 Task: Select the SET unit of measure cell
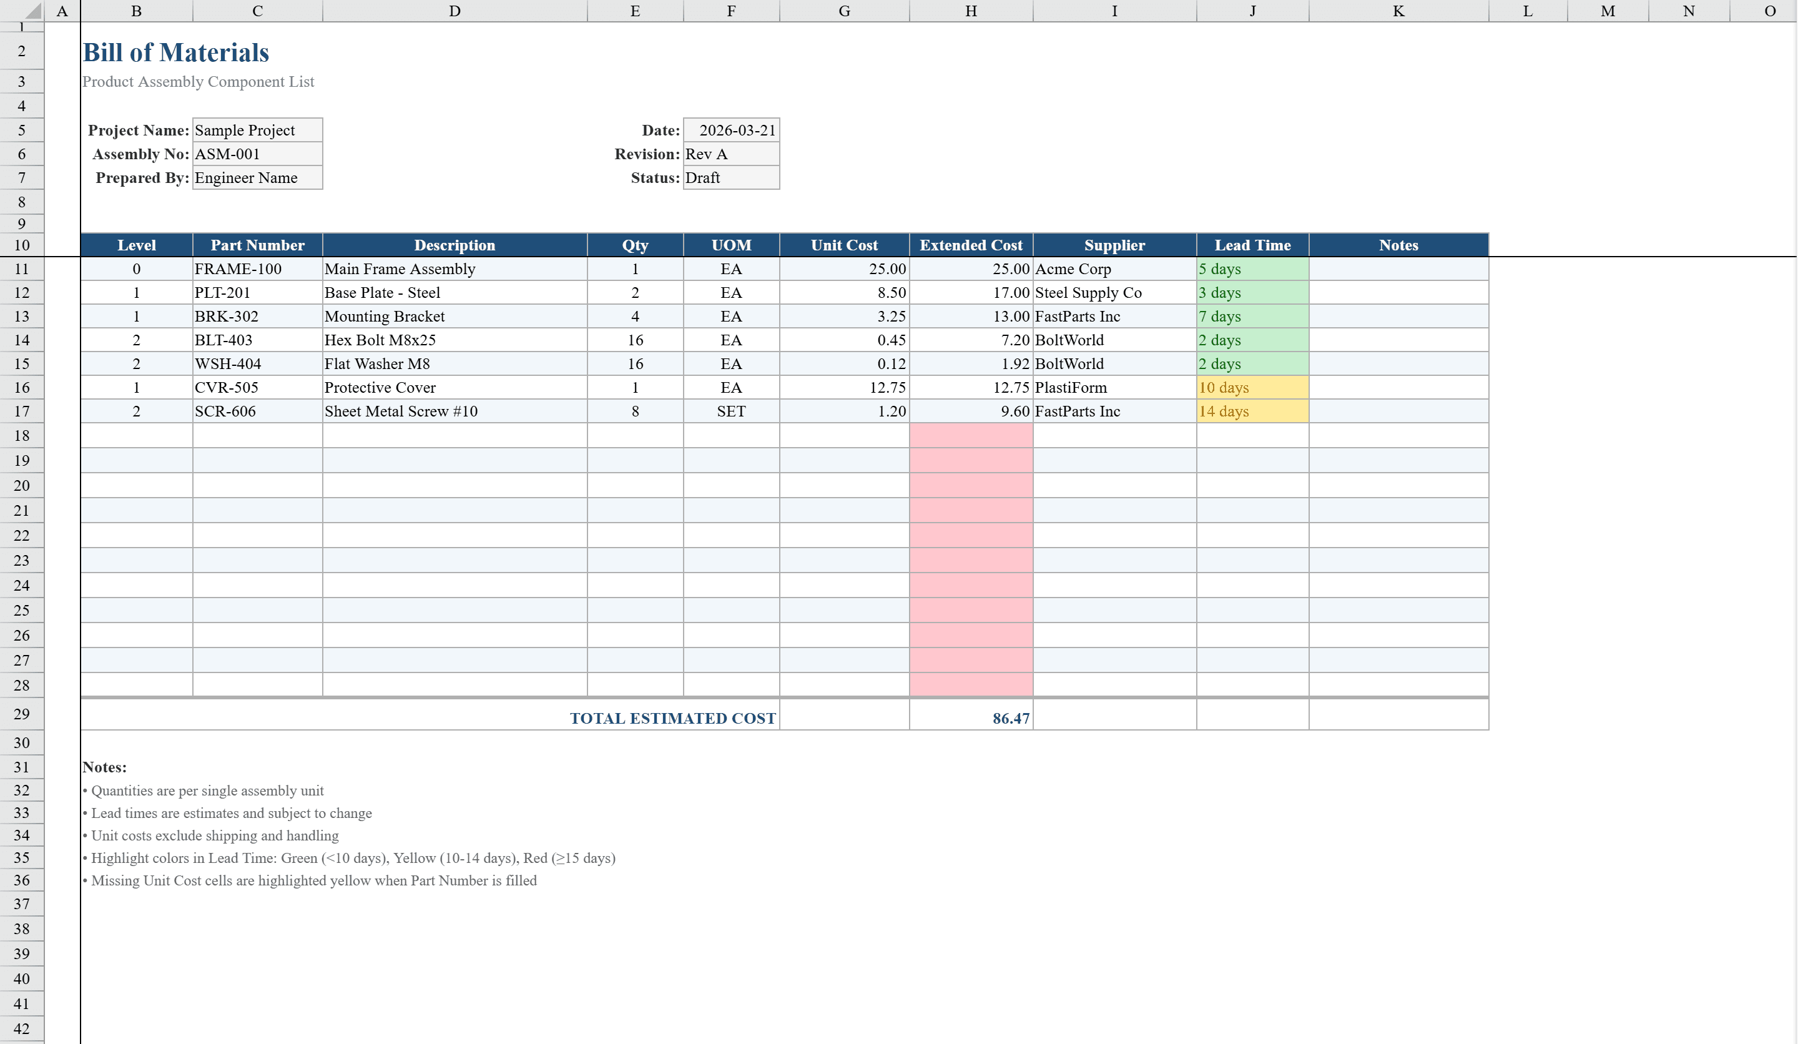(x=731, y=411)
